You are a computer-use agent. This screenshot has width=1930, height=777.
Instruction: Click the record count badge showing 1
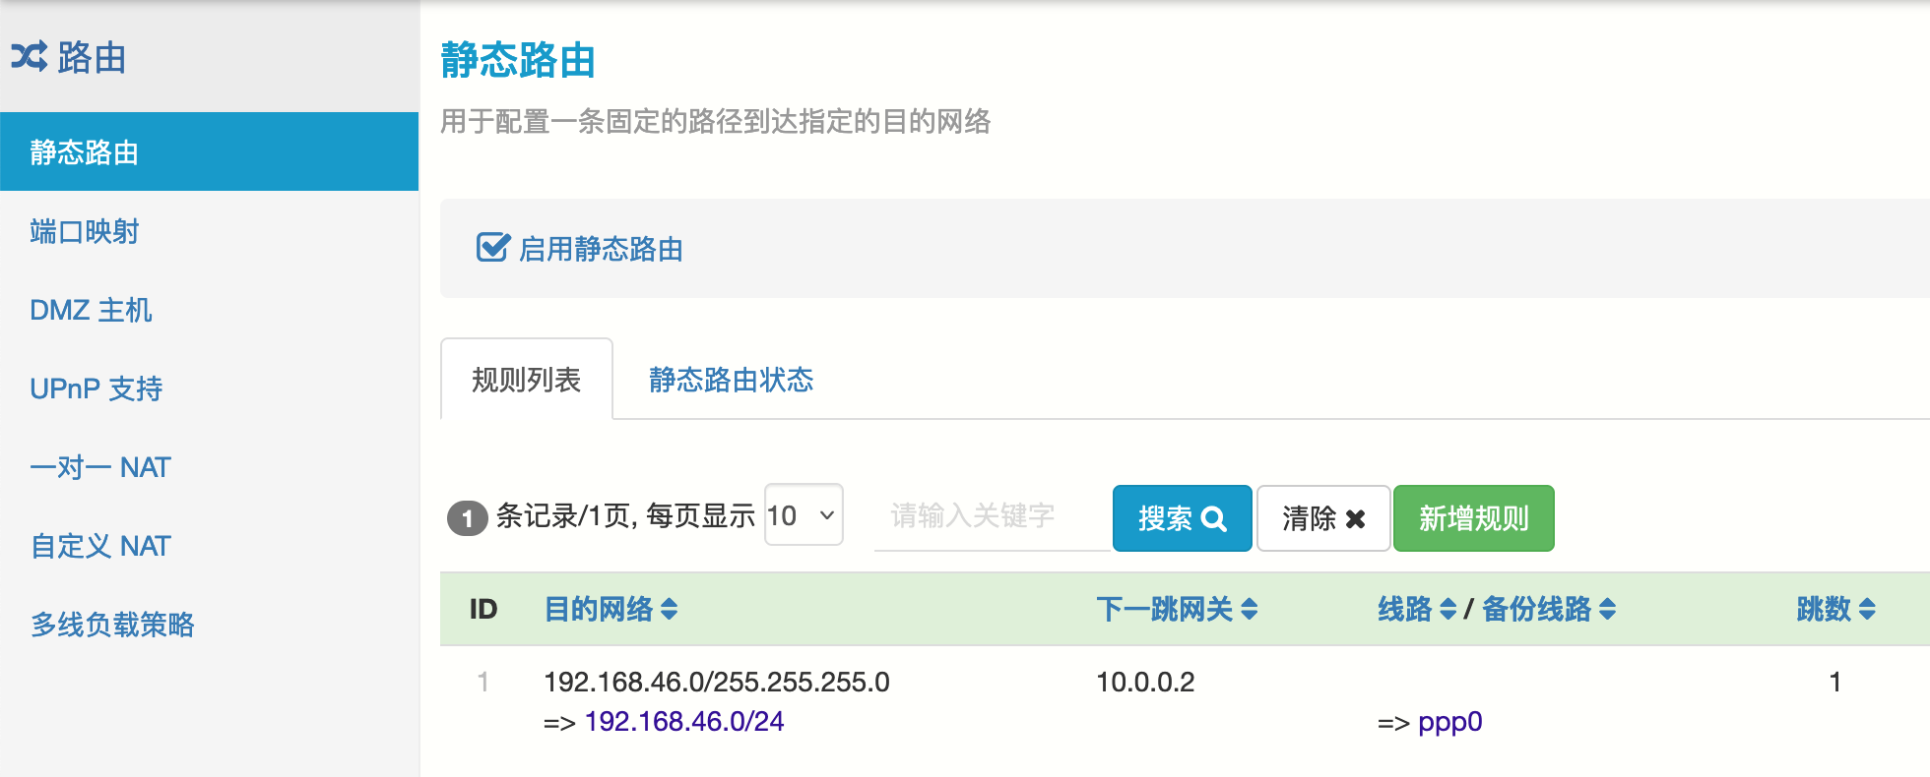[x=467, y=518]
